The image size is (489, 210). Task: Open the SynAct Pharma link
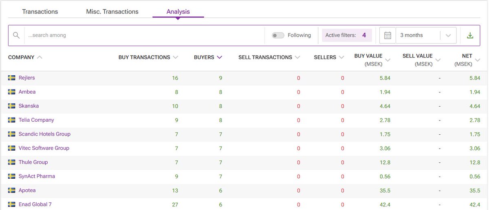[37, 176]
